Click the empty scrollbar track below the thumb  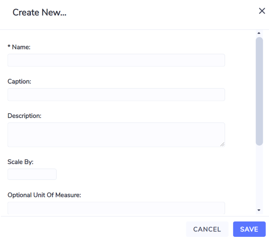click(x=259, y=176)
